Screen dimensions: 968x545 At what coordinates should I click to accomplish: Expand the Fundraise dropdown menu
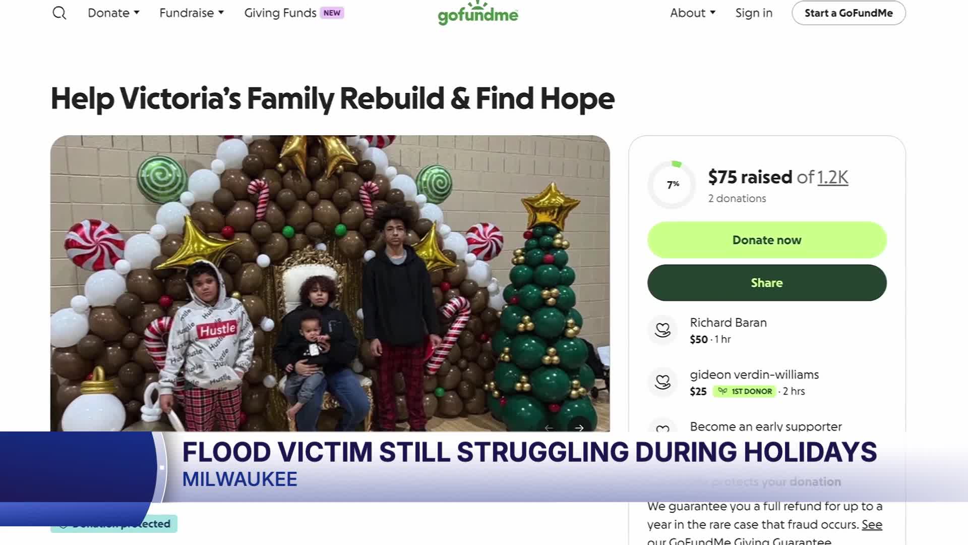192,13
